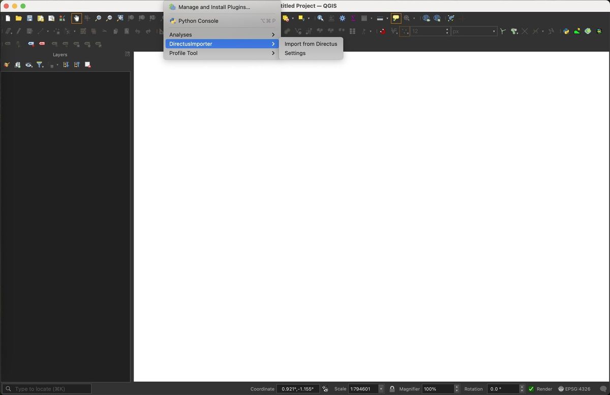Filter the legend by expression
The width and height of the screenshot is (610, 395).
(40, 65)
